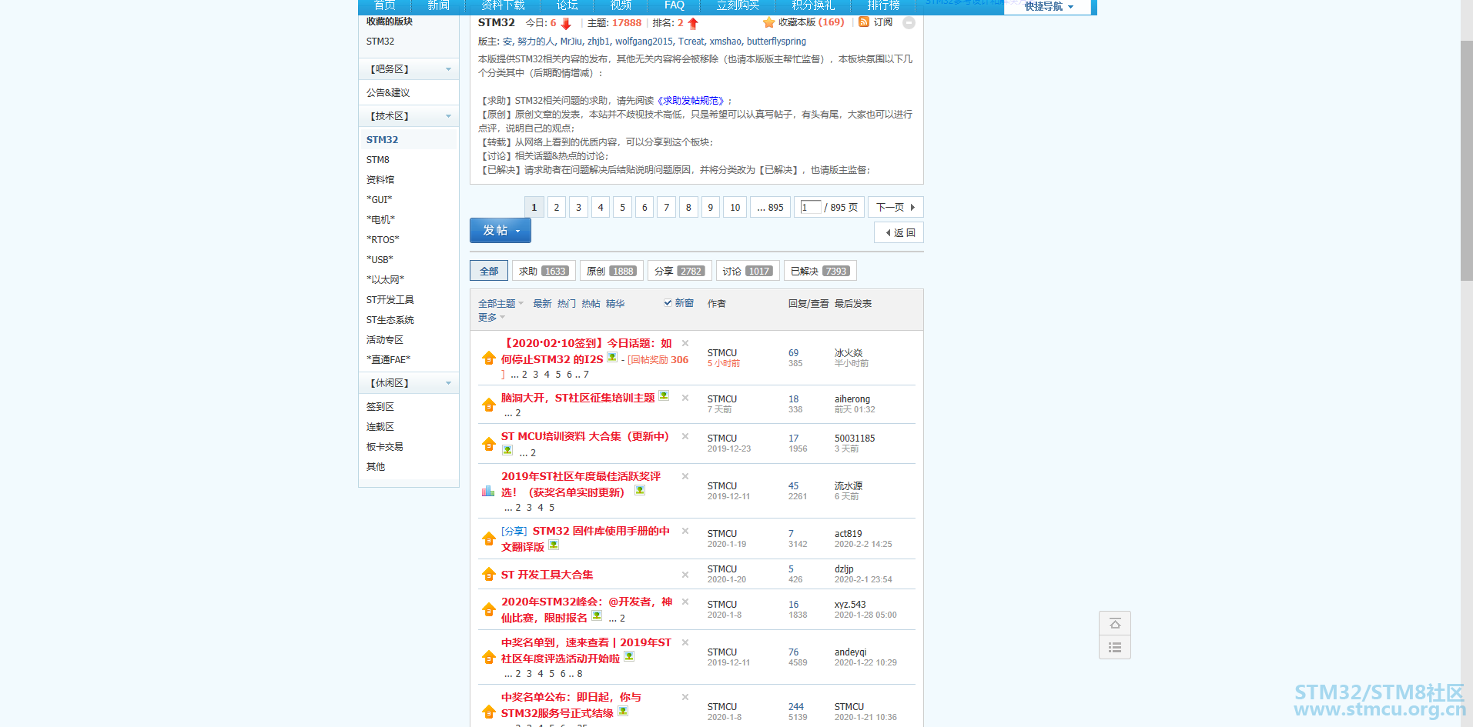The image size is (1473, 727).
Task: Open the 快捷导航 dropdown
Action: pyautogui.click(x=1048, y=7)
